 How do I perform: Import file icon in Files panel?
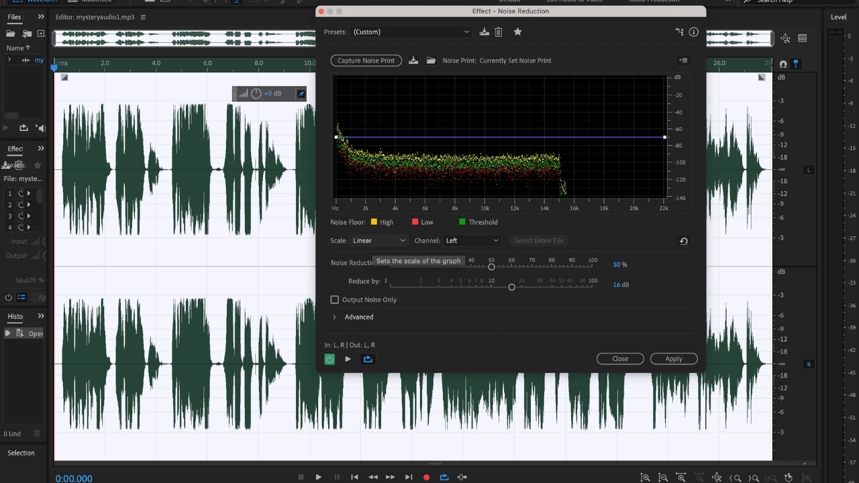click(27, 34)
